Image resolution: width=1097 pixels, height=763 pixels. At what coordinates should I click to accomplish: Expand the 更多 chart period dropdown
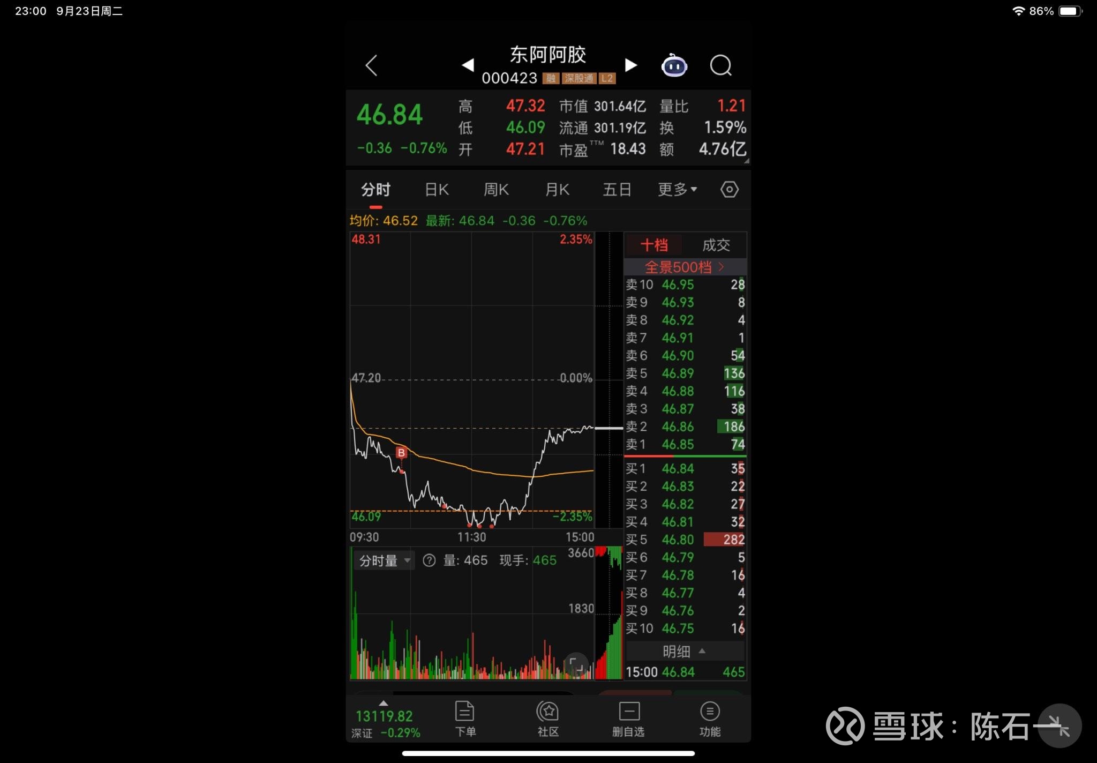click(677, 190)
